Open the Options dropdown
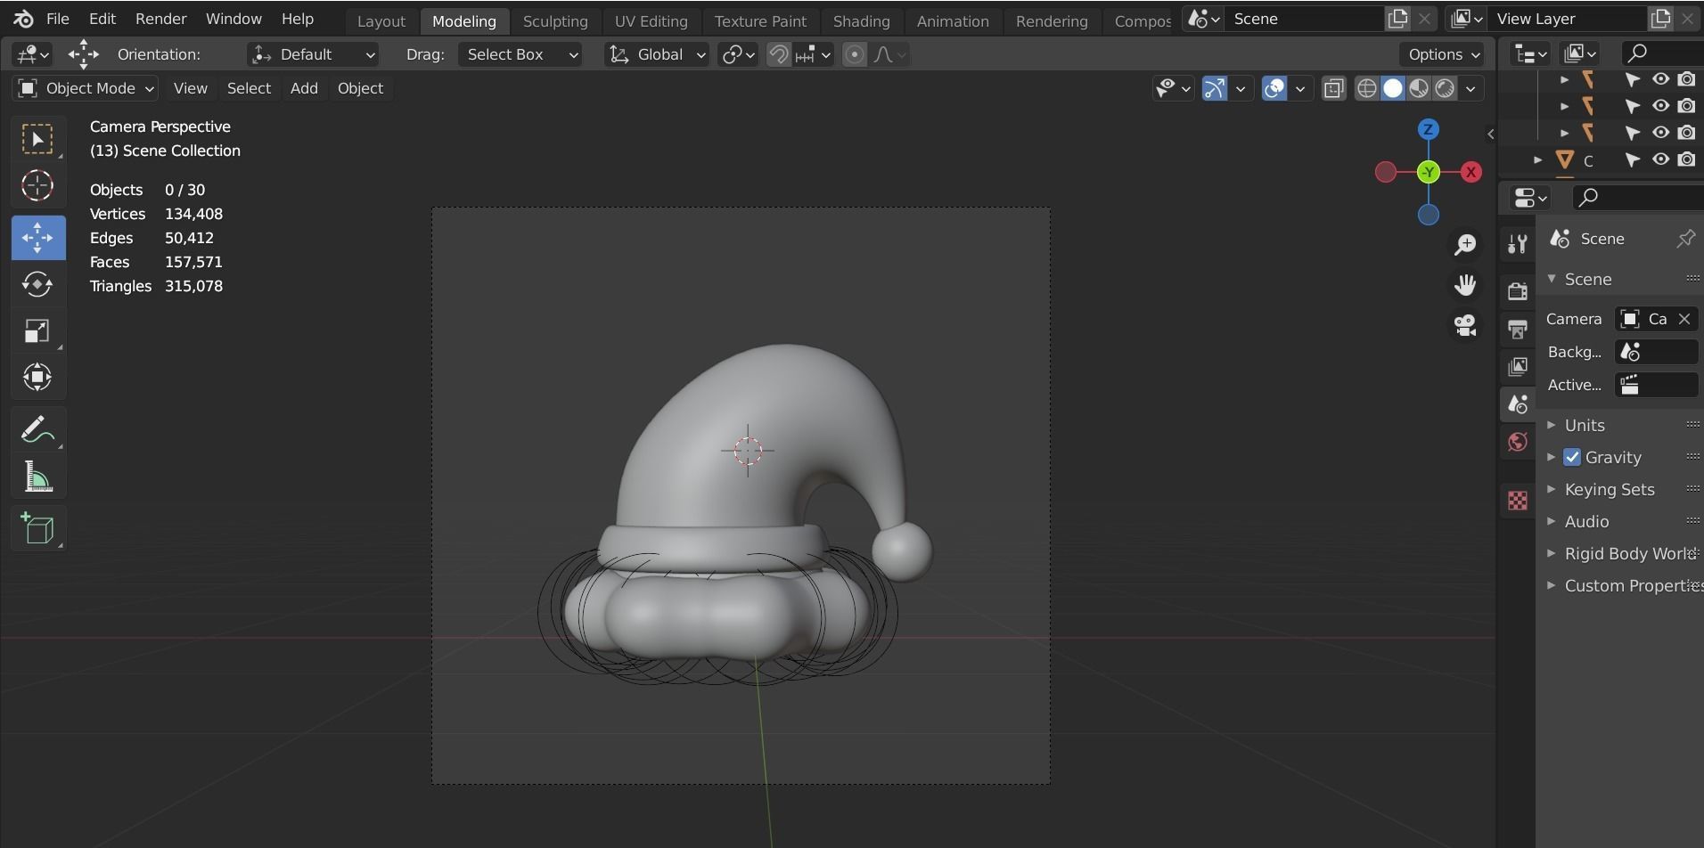This screenshot has width=1704, height=848. 1444,54
